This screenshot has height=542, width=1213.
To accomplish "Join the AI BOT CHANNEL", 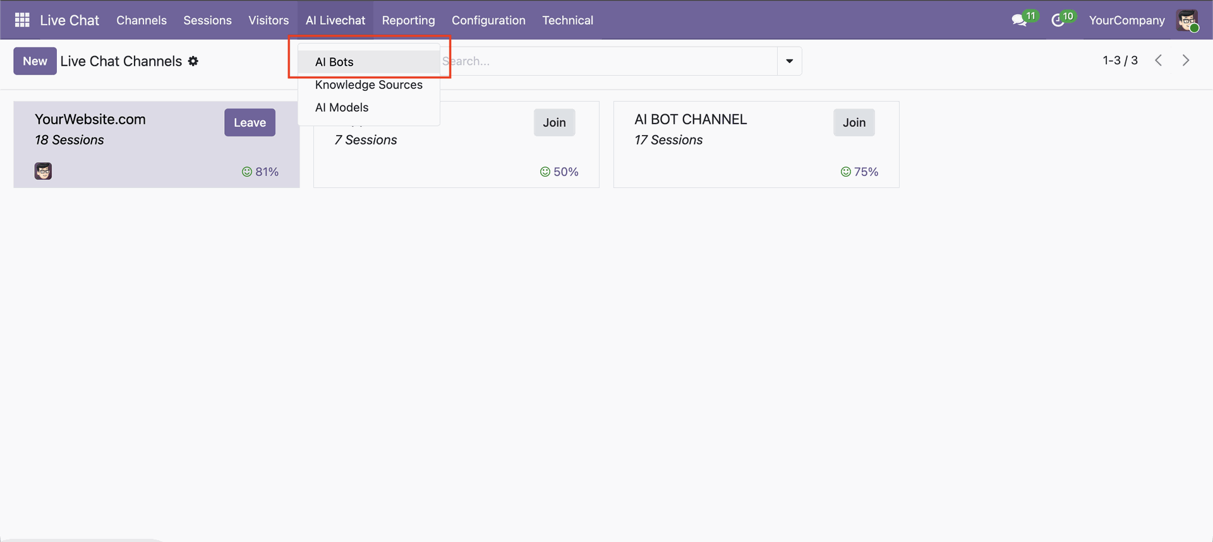I will (x=854, y=122).
